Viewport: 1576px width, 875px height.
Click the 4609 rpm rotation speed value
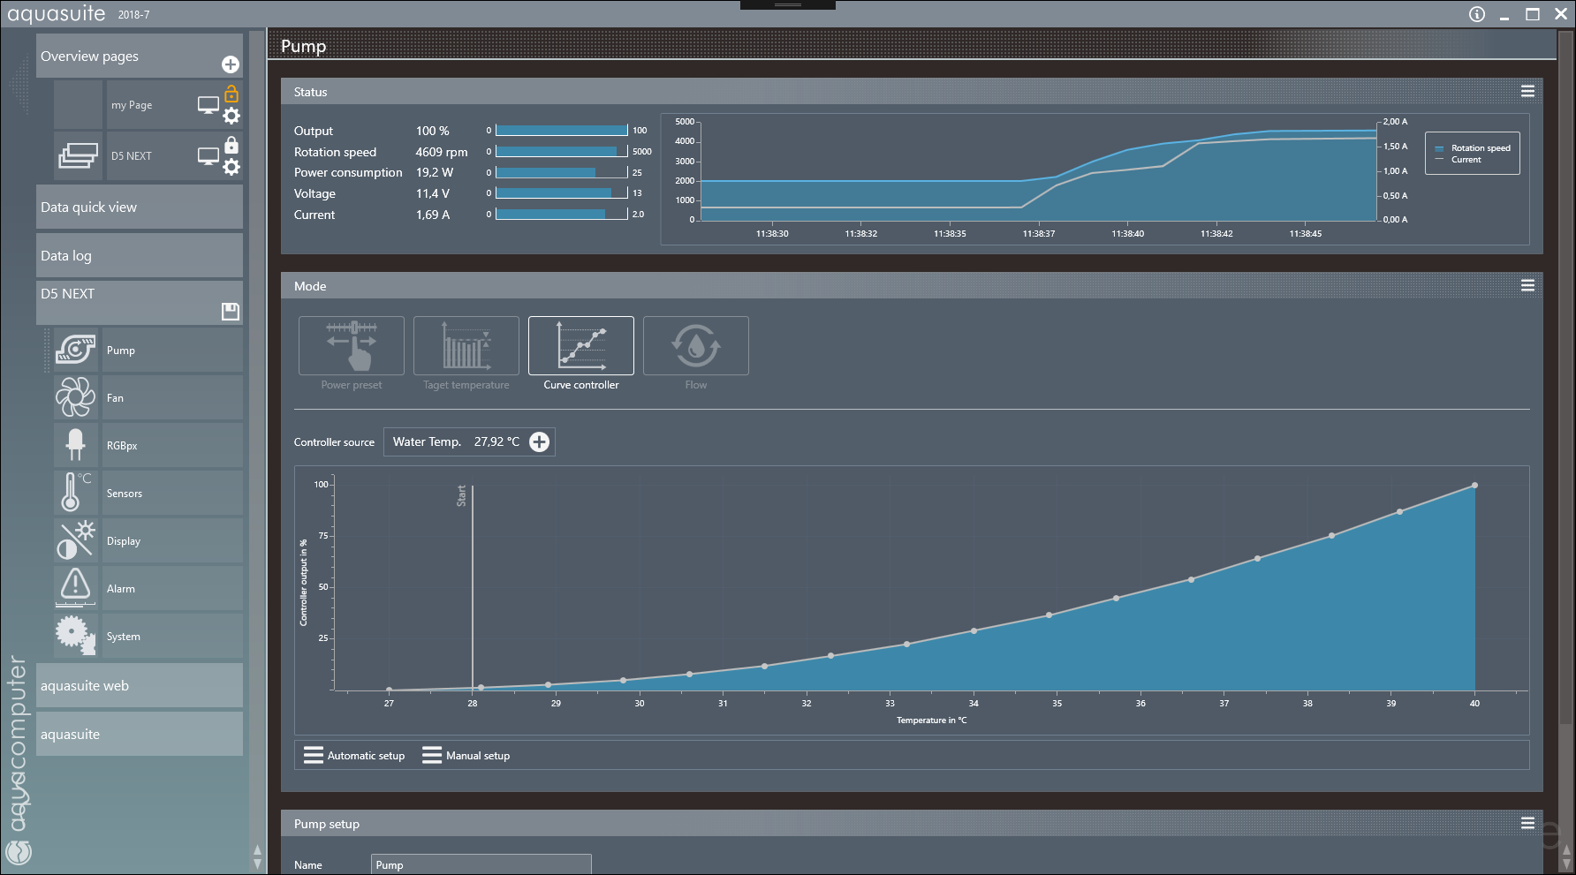pos(442,152)
